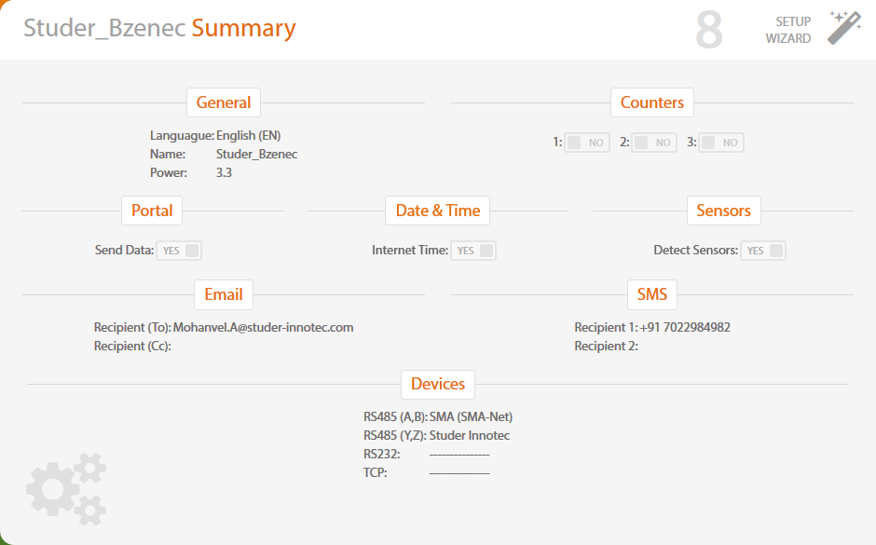Toggle the Internet Time switch
876x545 pixels.
[x=473, y=251]
